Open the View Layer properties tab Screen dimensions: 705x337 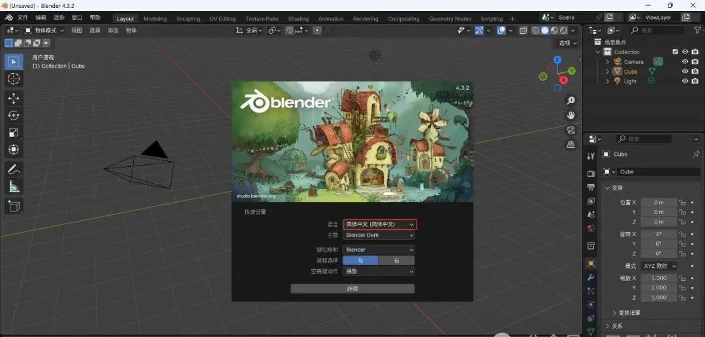click(x=591, y=201)
